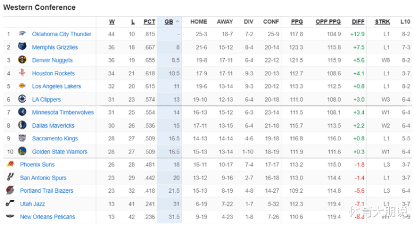Sort by OPP PPG column header
This screenshot has width=414, height=225.
pyautogui.click(x=328, y=22)
